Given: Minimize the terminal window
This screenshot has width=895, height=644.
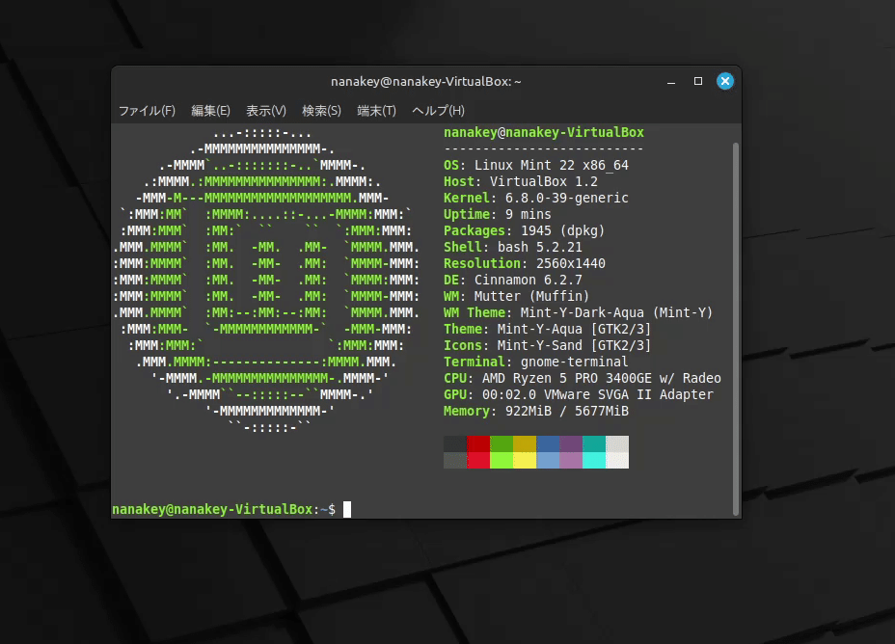Looking at the screenshot, I should point(671,82).
